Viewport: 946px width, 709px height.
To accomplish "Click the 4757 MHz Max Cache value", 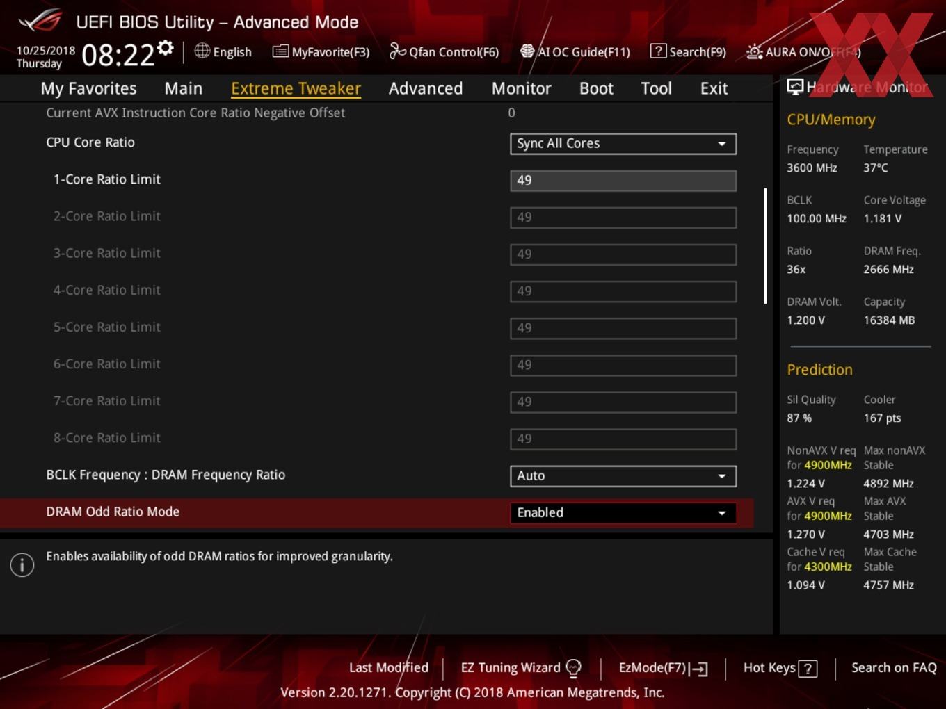I will pyautogui.click(x=888, y=585).
